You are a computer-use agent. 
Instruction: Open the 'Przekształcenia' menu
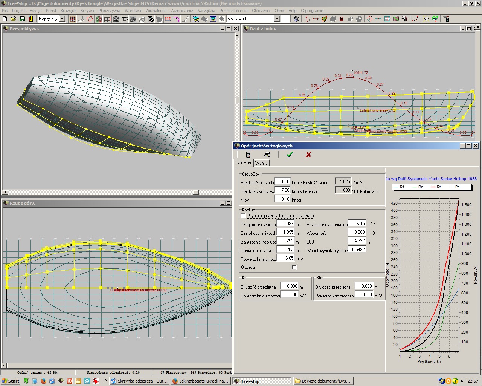click(x=233, y=11)
